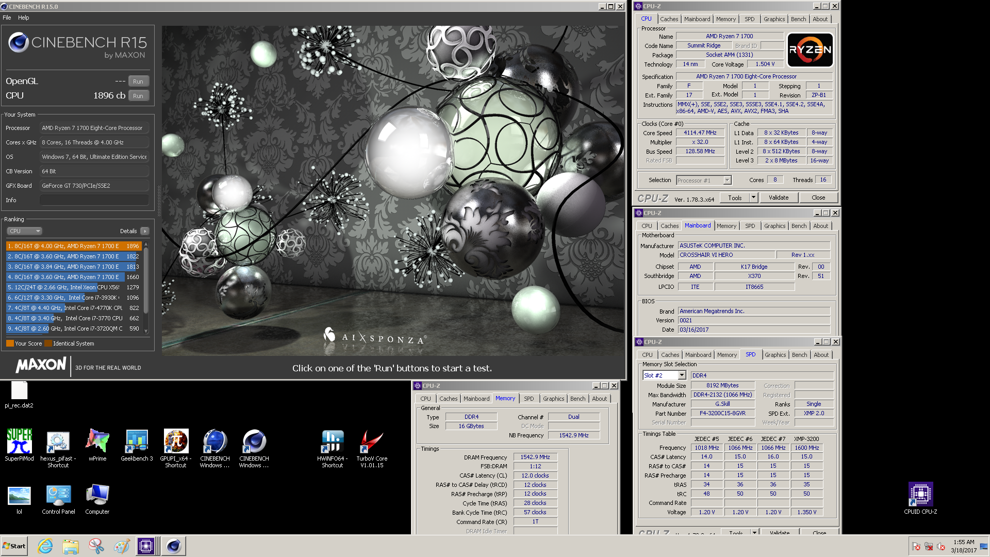The width and height of the screenshot is (990, 557).
Task: Launch wPrime desktop icon
Action: (x=97, y=445)
